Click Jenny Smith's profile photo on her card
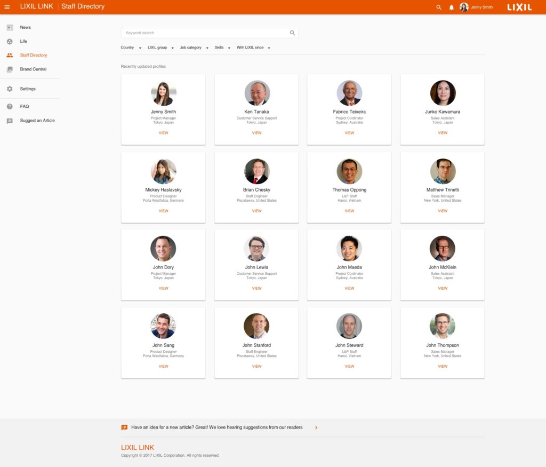Viewport: 546px width, 467px height. point(163,93)
